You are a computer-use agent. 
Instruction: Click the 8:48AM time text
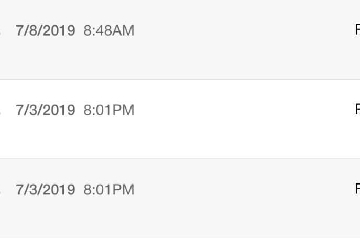[x=109, y=30]
